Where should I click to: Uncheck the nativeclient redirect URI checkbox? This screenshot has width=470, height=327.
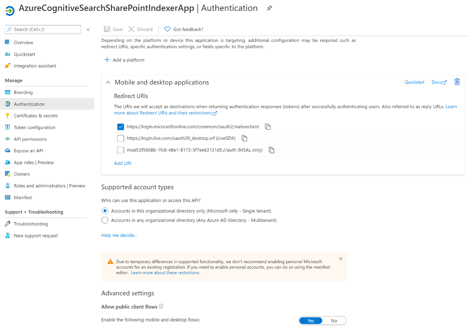click(x=121, y=127)
